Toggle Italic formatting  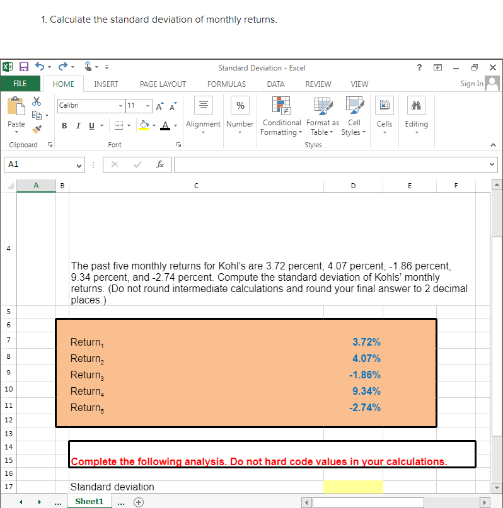[x=78, y=126]
